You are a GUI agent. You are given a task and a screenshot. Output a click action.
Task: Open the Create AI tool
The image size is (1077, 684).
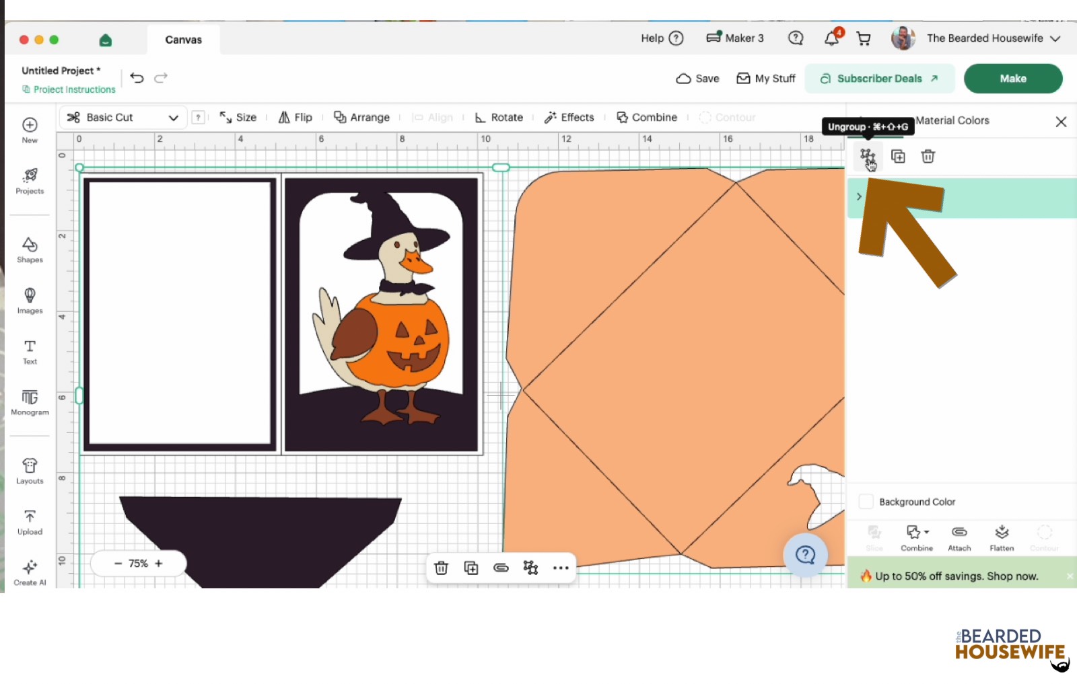tap(30, 572)
